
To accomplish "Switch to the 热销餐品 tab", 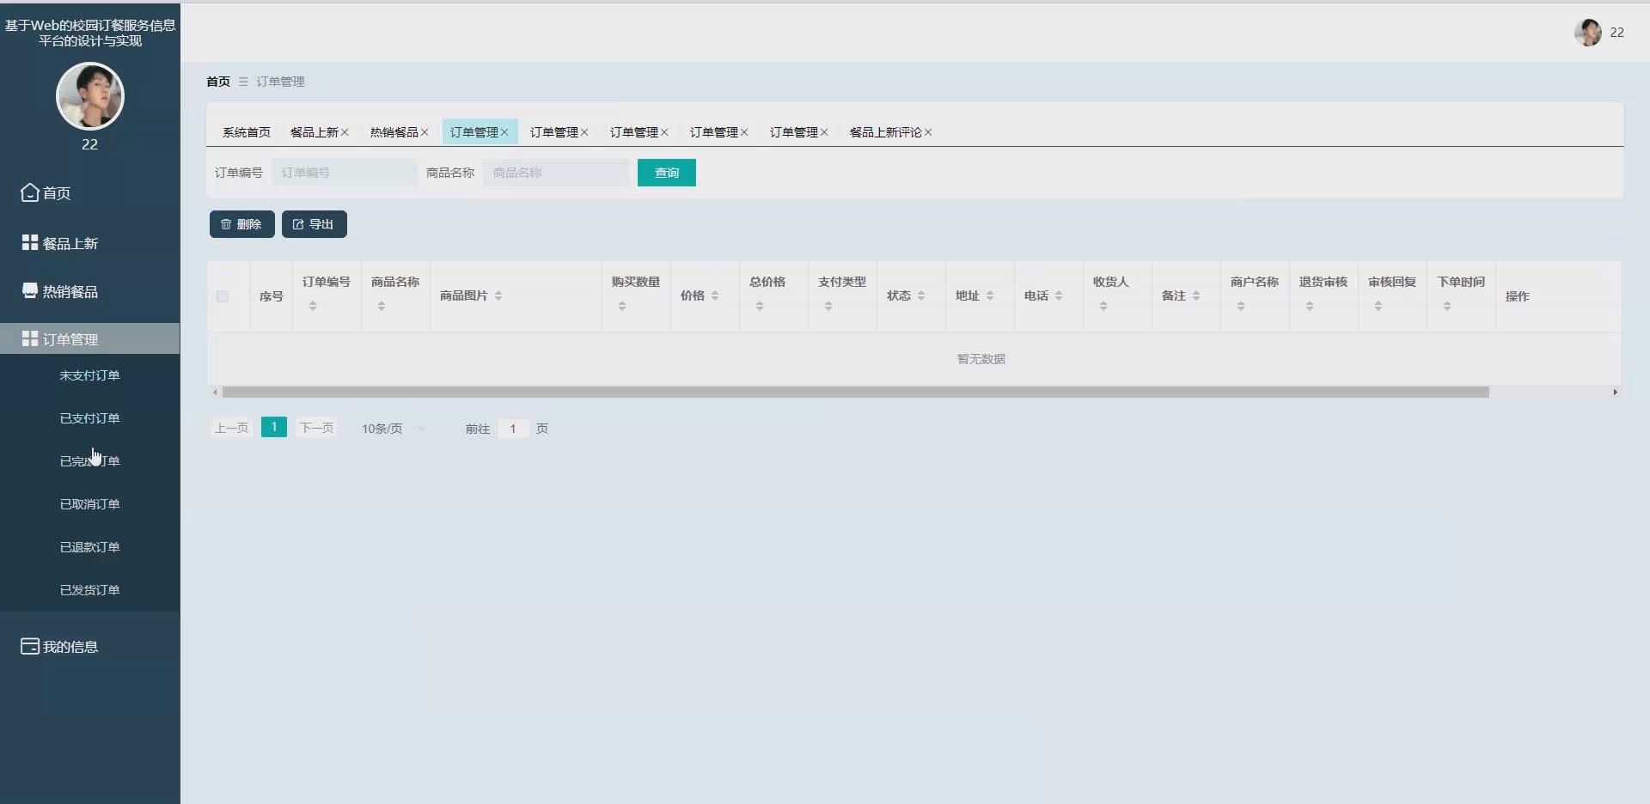I will (x=394, y=131).
